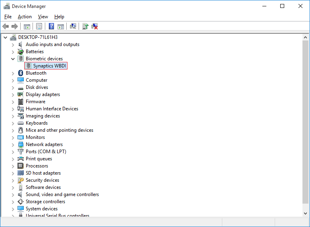Viewport: 310px width, 227px height.
Task: Click the Properties toolbar icon
Action: tap(39, 26)
